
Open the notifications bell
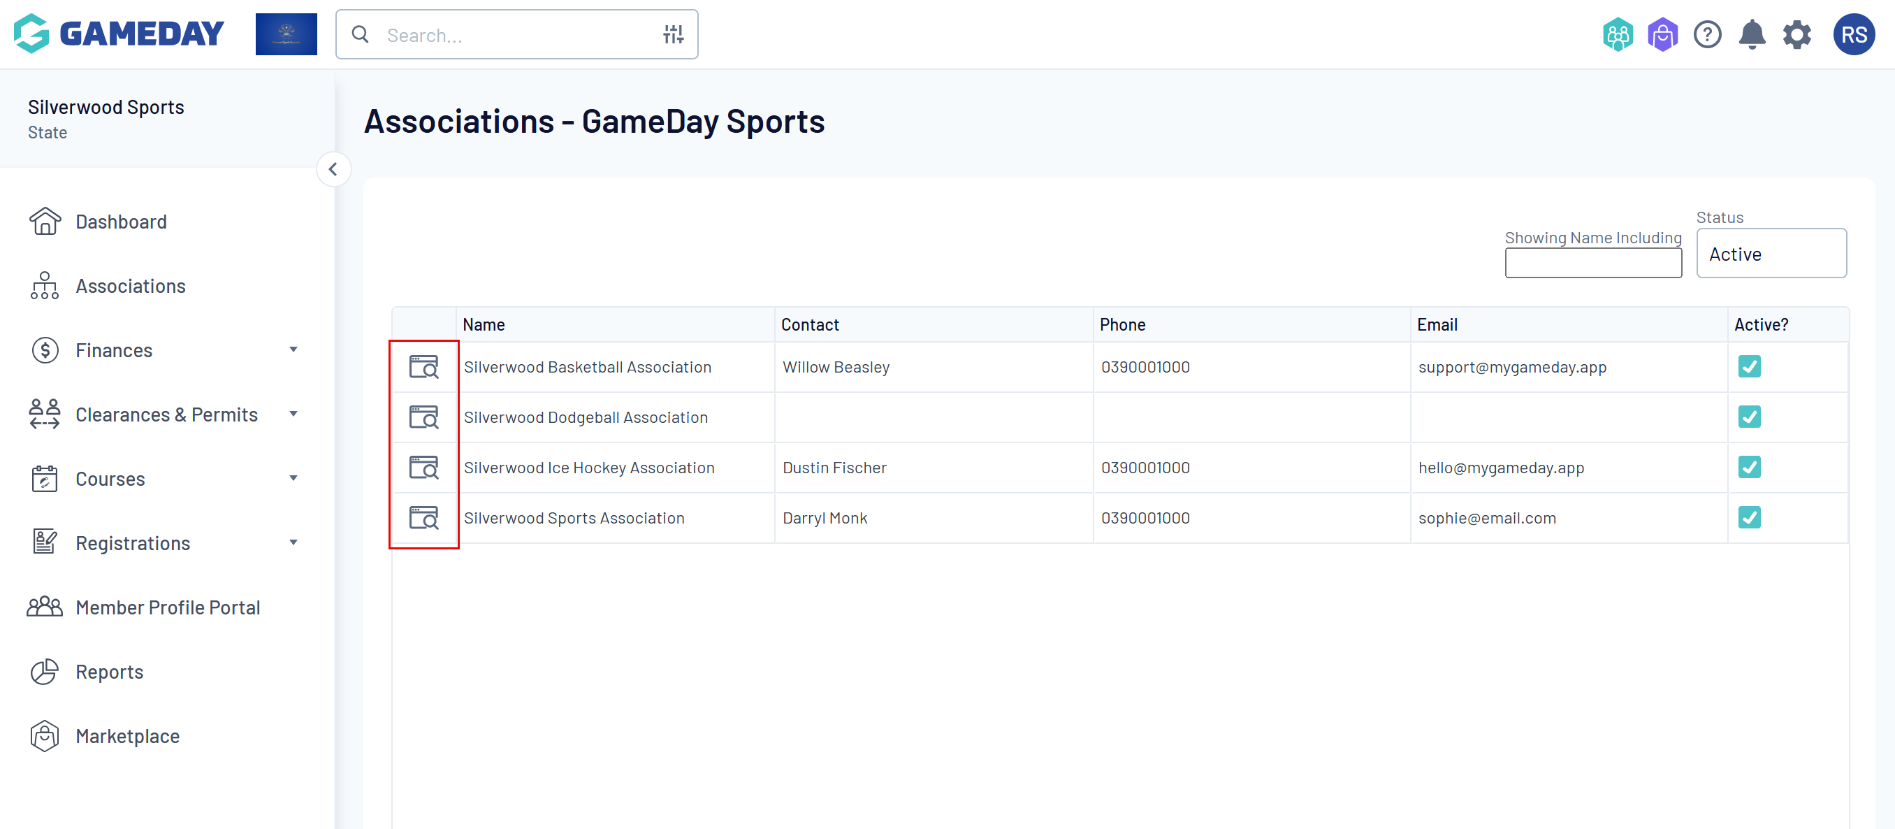click(x=1752, y=34)
